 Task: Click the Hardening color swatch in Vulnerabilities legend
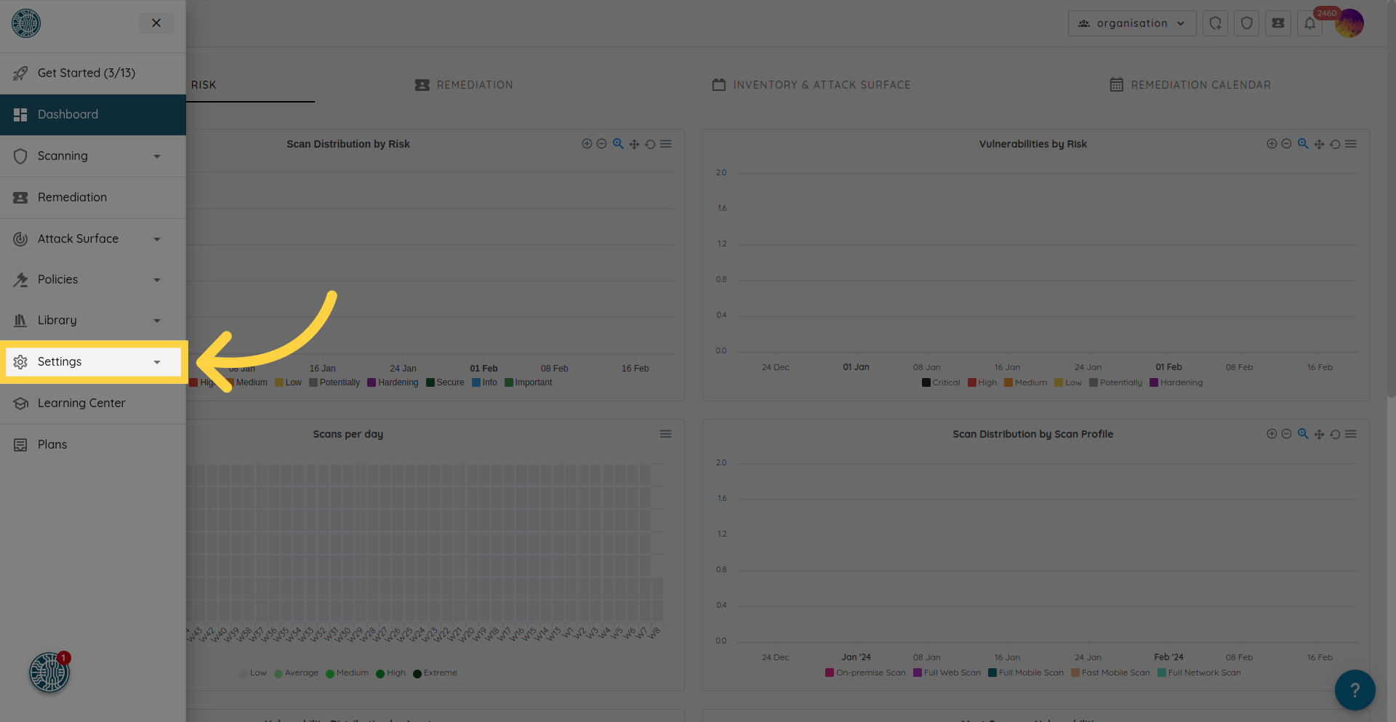pos(1154,382)
